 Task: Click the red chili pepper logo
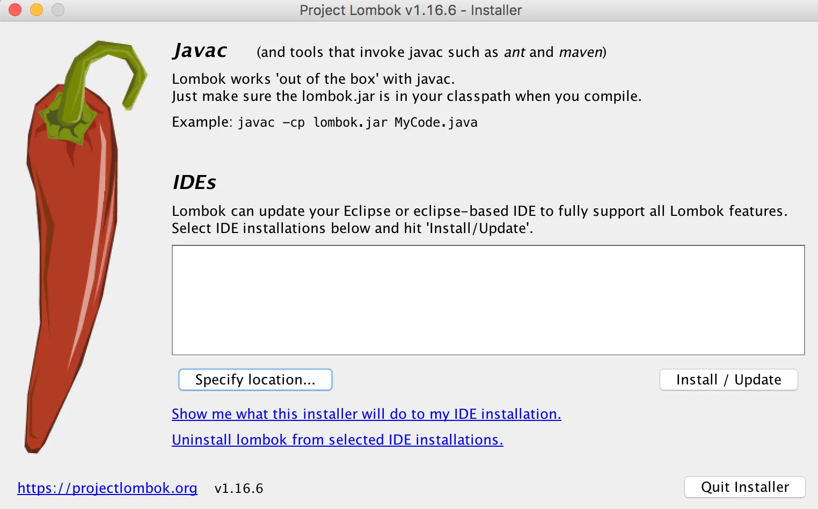coord(70,268)
